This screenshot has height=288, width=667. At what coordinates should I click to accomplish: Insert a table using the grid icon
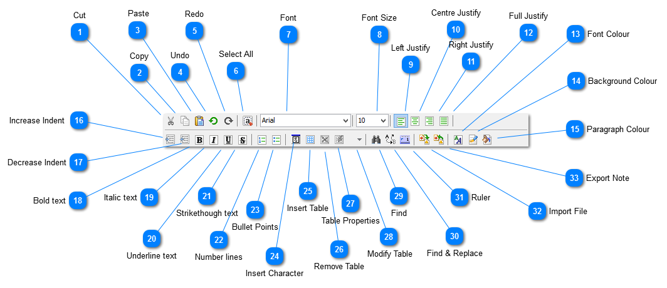(x=310, y=140)
